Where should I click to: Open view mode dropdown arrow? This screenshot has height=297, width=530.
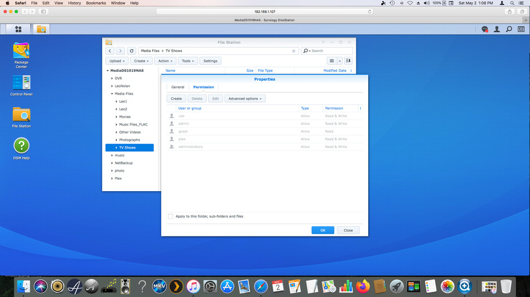[x=339, y=61]
